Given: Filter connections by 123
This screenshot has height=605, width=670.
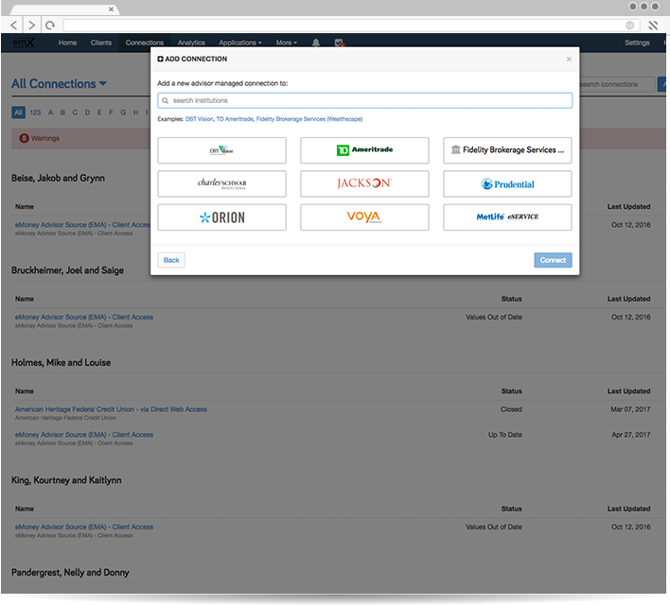Looking at the screenshot, I should coord(35,112).
